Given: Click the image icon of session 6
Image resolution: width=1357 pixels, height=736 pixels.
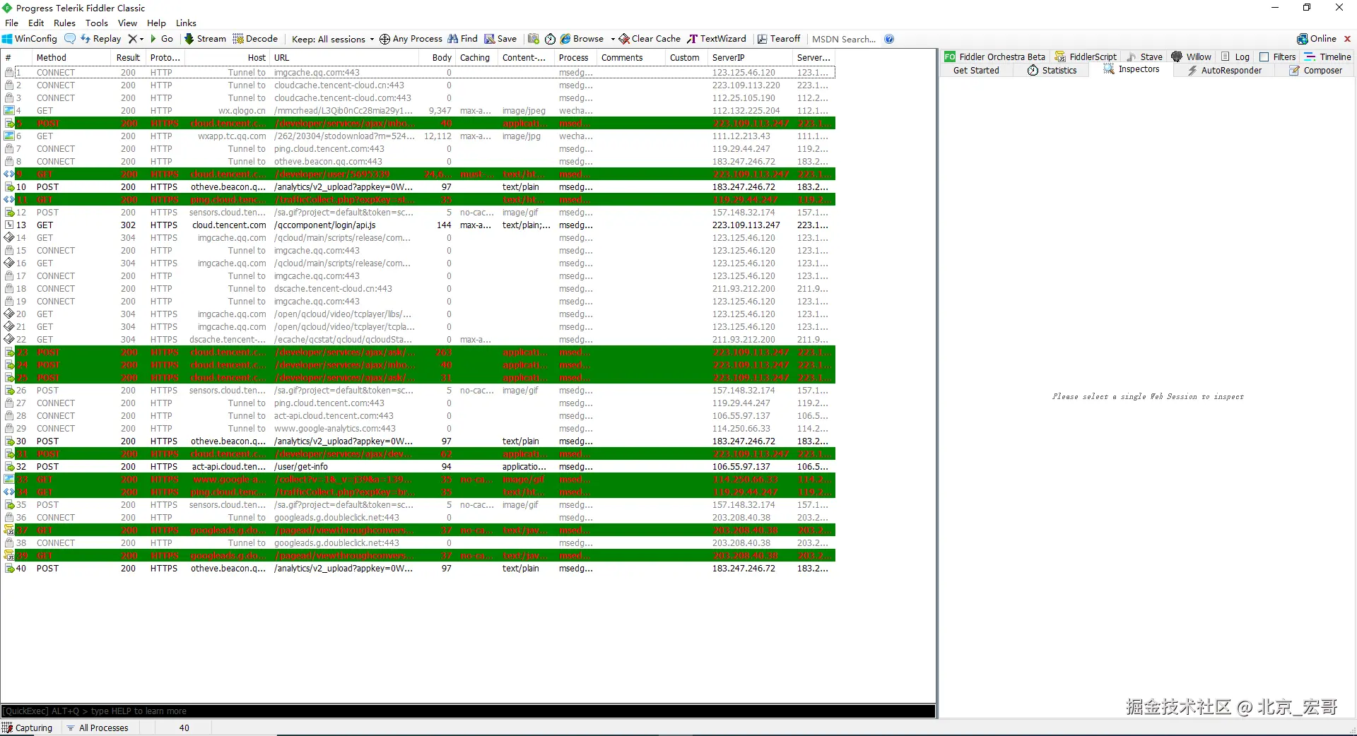Looking at the screenshot, I should pos(9,136).
